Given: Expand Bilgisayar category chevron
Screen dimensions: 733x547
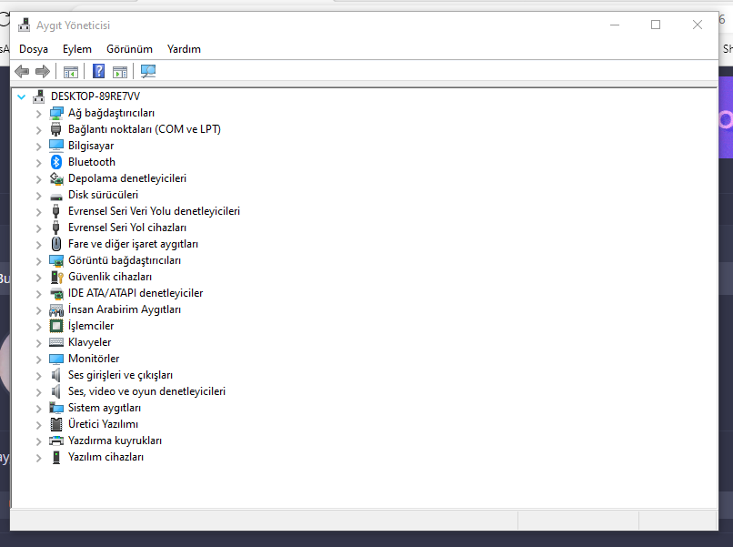Looking at the screenshot, I should 38,147.
